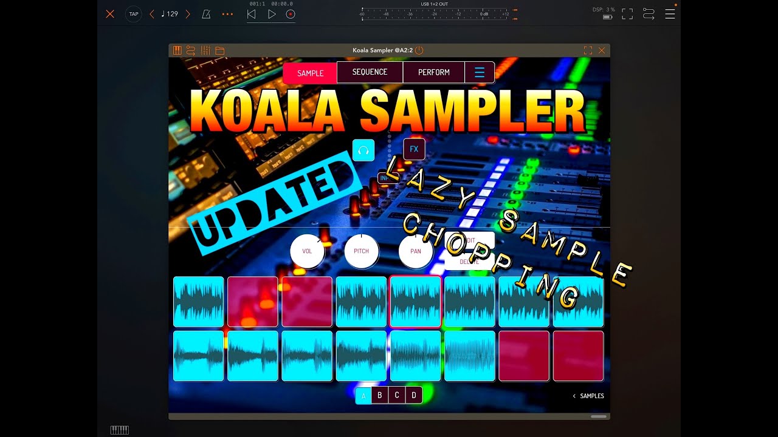
Task: Open parameter sliders icon in plugin title bar
Action: click(205, 50)
